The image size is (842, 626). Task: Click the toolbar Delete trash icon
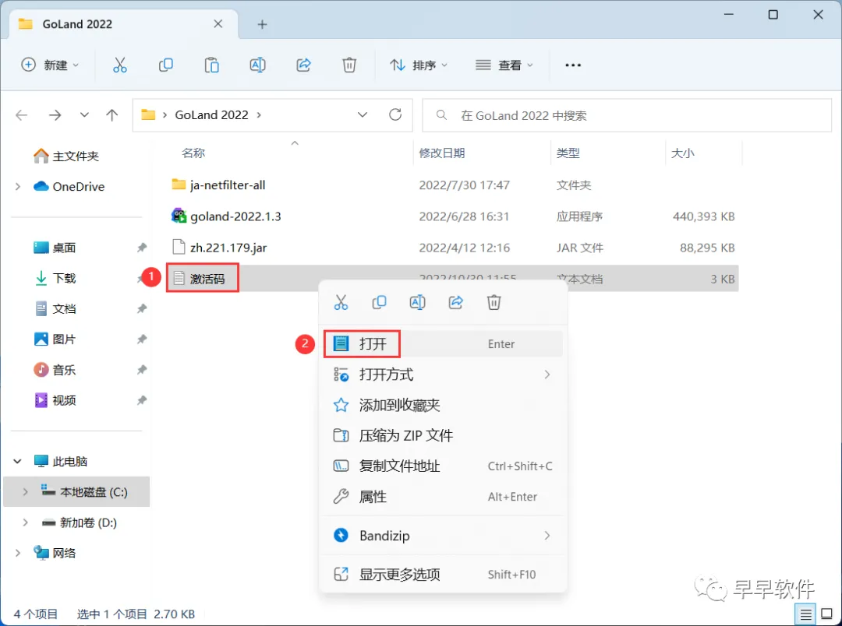coord(349,65)
